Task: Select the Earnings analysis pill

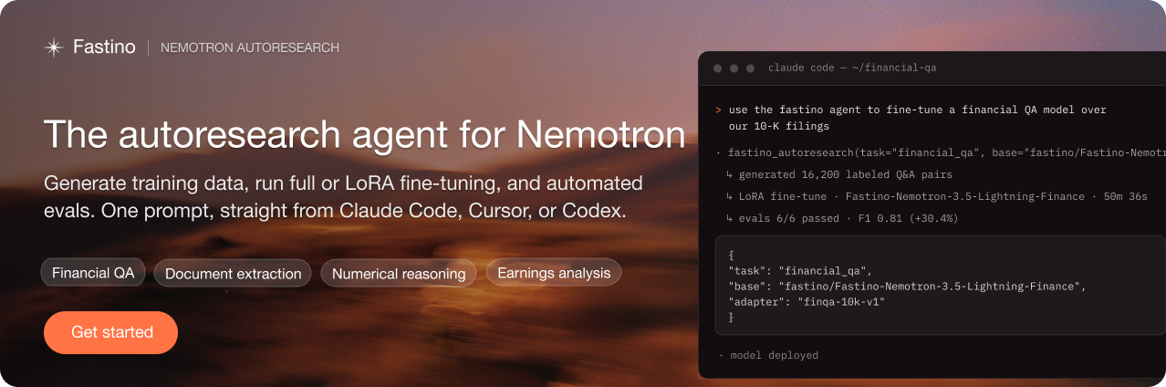Action: pyautogui.click(x=554, y=273)
